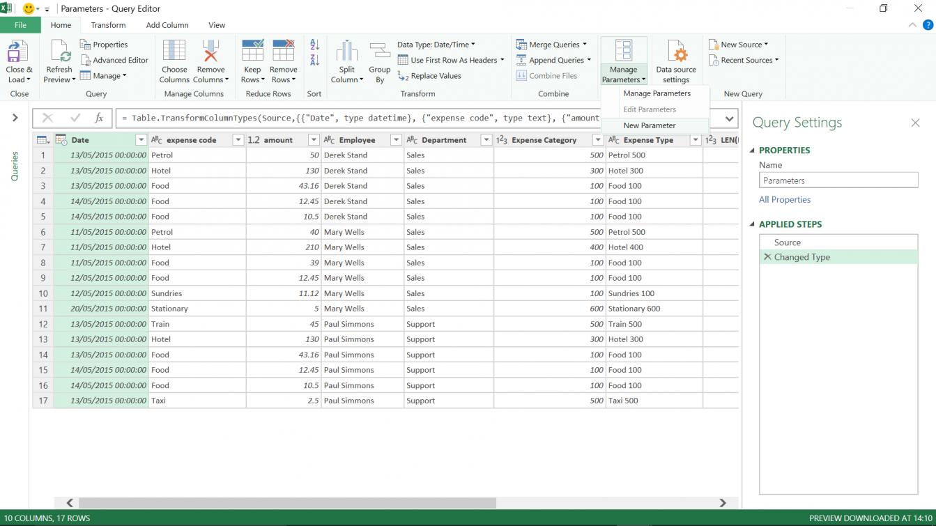
Task: Click the horizontal scrollbar thumb
Action: [x=287, y=503]
